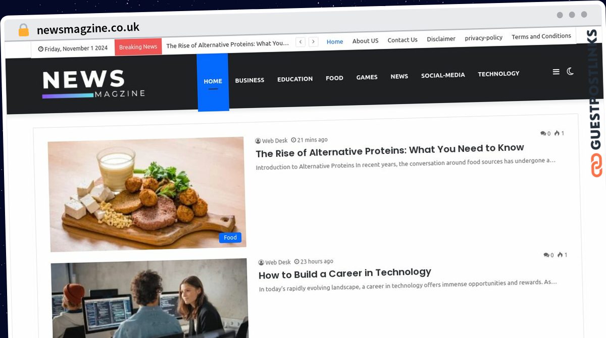Open the alternative proteins food thumbnail
This screenshot has width=606, height=338.
point(147,194)
